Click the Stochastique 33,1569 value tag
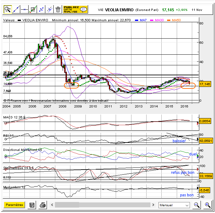The image size is (215, 213). [x=206, y=176]
